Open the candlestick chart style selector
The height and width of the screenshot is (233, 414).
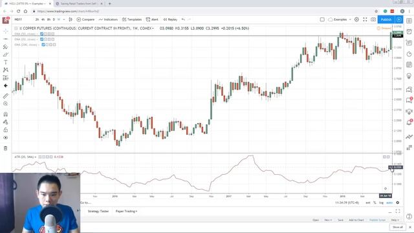[71, 19]
